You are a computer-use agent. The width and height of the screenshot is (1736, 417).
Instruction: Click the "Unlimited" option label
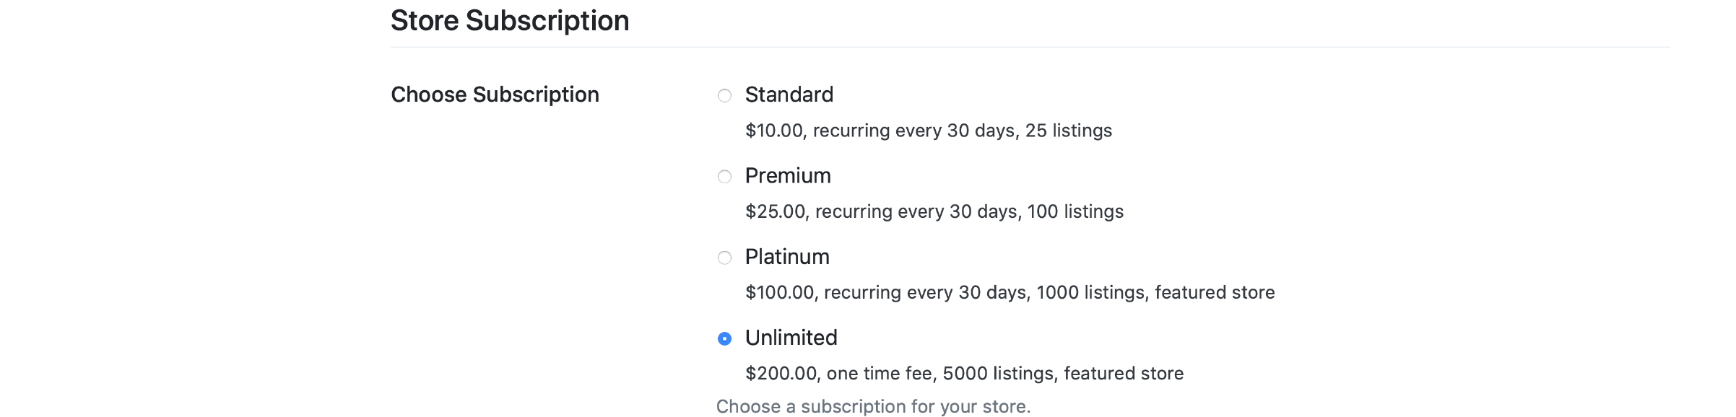791,338
